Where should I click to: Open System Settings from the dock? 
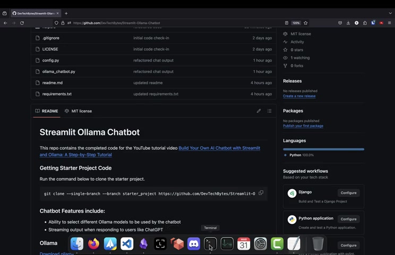pos(260,244)
